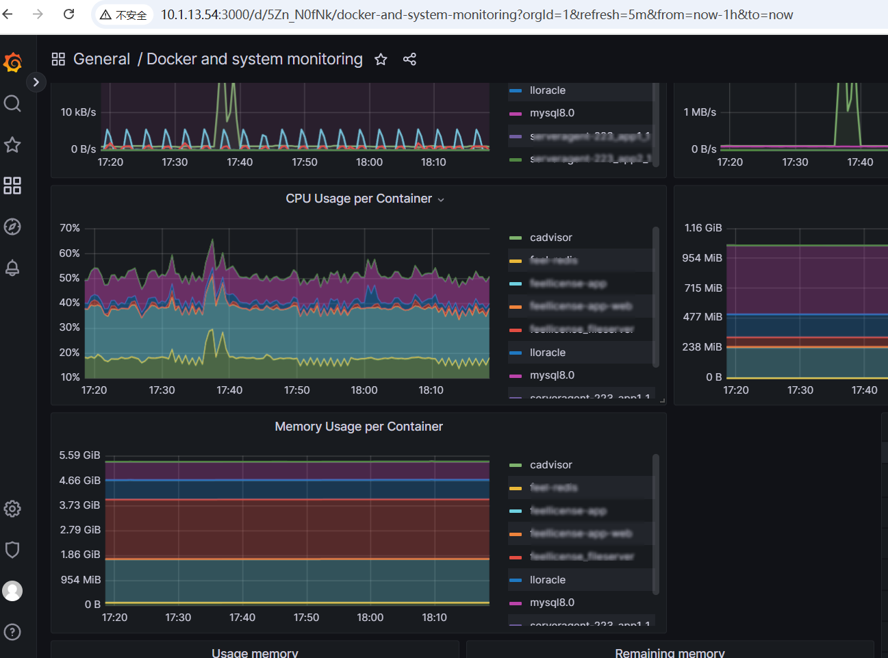Screen dimensions: 888x658
Task: Click the CPU panel resize handle corner
Action: 662,401
